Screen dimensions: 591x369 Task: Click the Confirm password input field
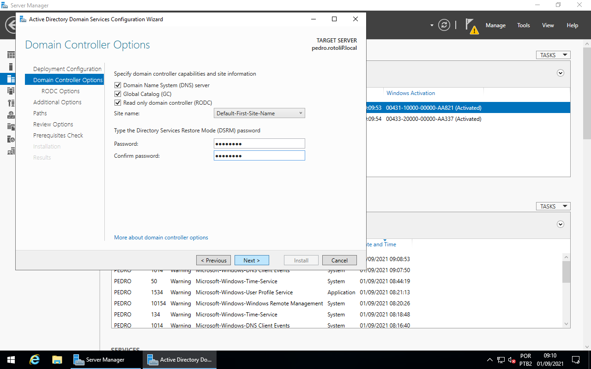coord(259,155)
